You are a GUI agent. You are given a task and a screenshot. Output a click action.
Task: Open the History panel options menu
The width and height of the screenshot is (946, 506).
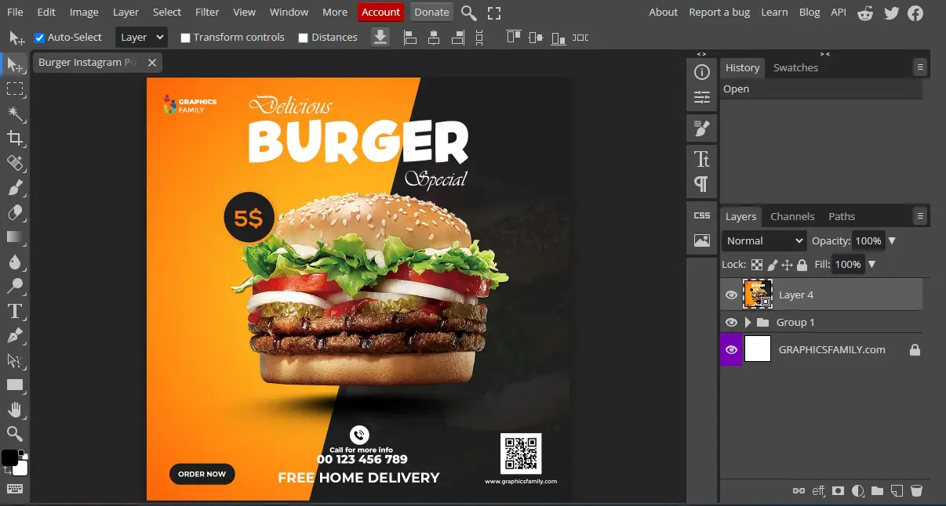coord(920,67)
